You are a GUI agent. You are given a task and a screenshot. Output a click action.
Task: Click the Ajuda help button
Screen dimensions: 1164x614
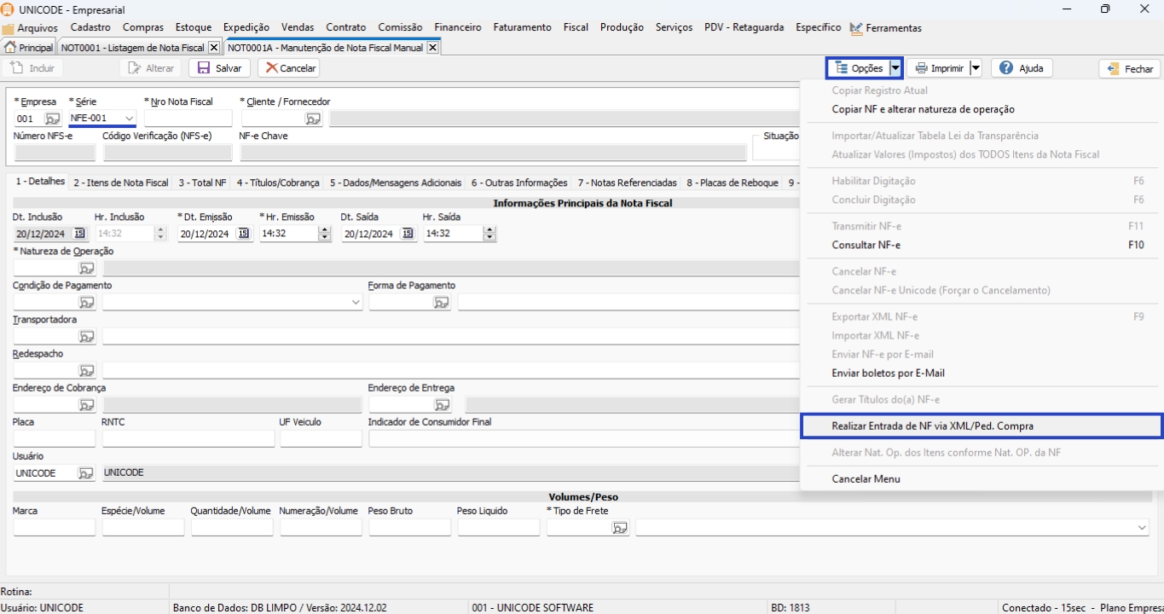1022,68
